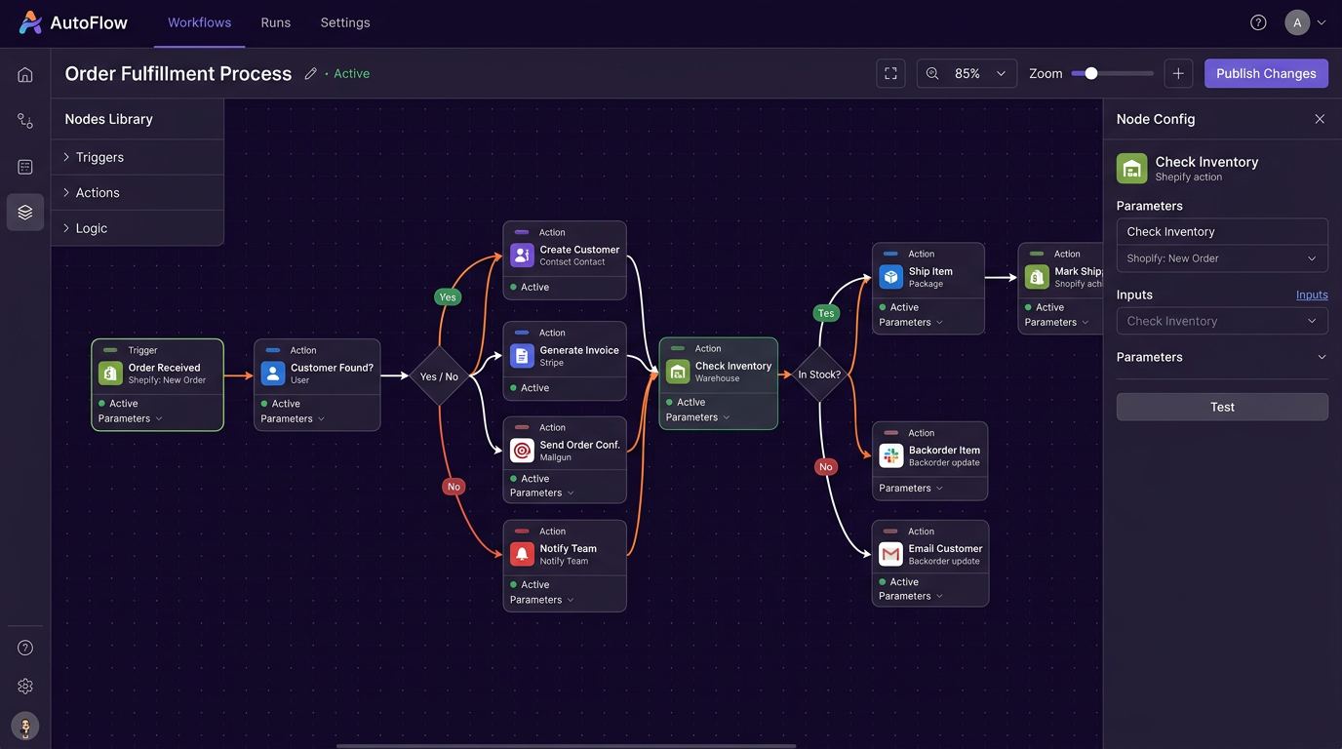
Task: Expand the Logic section in Nodes Library
Action: click(92, 228)
